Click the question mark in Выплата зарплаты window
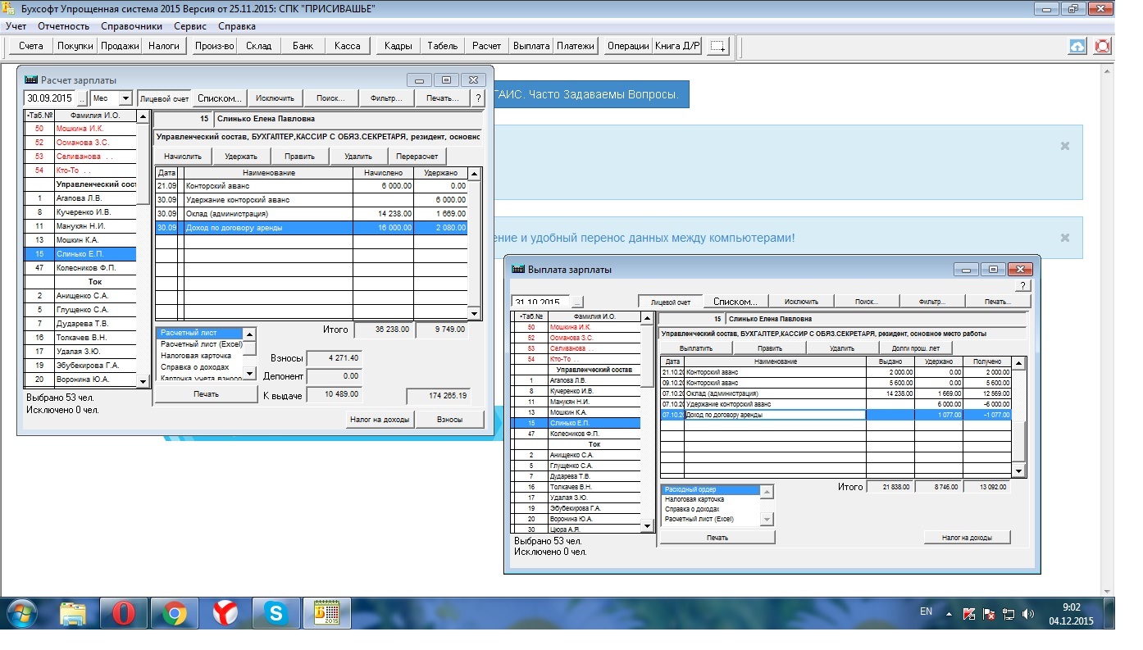 tap(1022, 286)
